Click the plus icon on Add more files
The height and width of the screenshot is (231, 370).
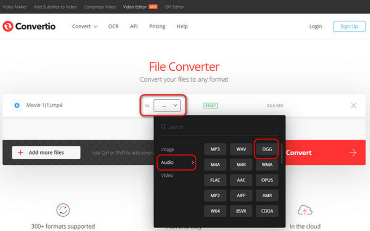coord(20,152)
